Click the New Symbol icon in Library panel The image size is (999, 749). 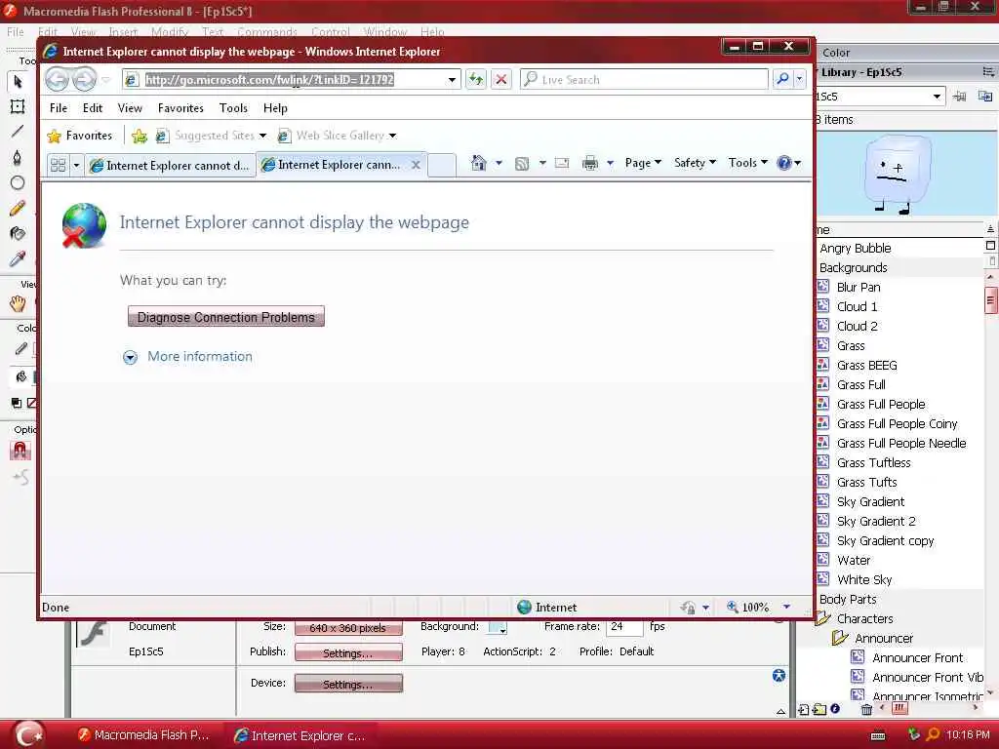coord(804,709)
